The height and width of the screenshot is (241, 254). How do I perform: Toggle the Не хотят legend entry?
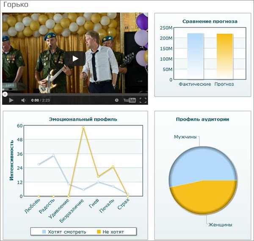[x=110, y=232]
